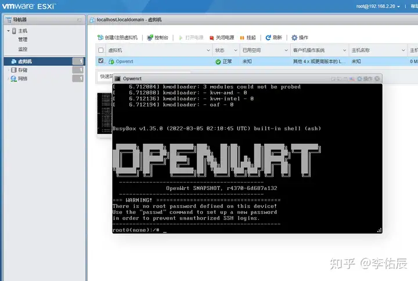Click the Opwenrt console window terminal icon
418x281 pixels.
pyautogui.click(x=117, y=79)
